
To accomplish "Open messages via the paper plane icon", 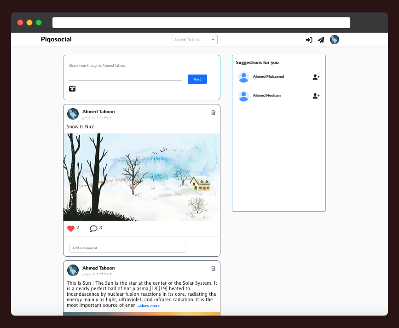I will 321,40.
